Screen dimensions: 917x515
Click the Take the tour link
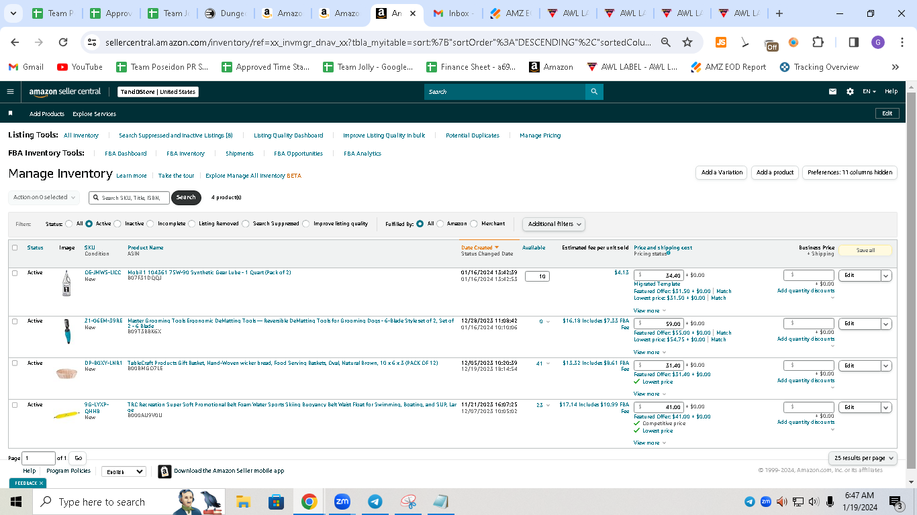click(x=176, y=176)
